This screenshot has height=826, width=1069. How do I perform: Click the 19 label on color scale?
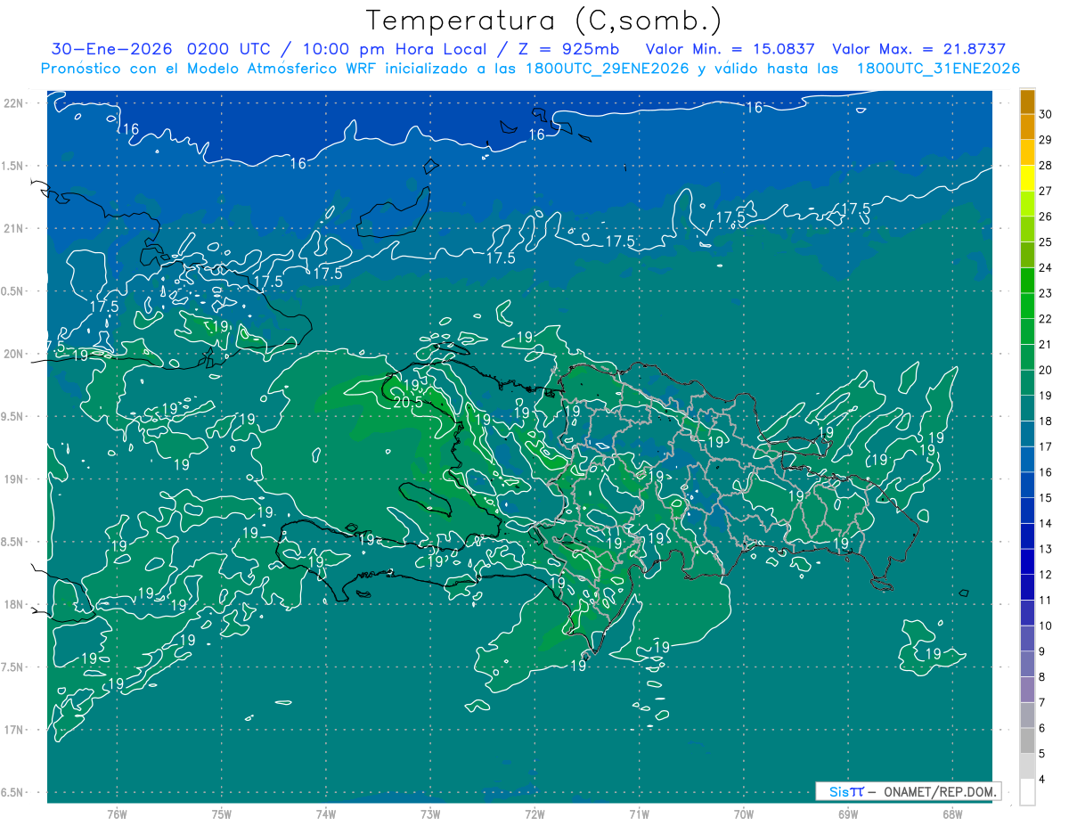point(1045,396)
